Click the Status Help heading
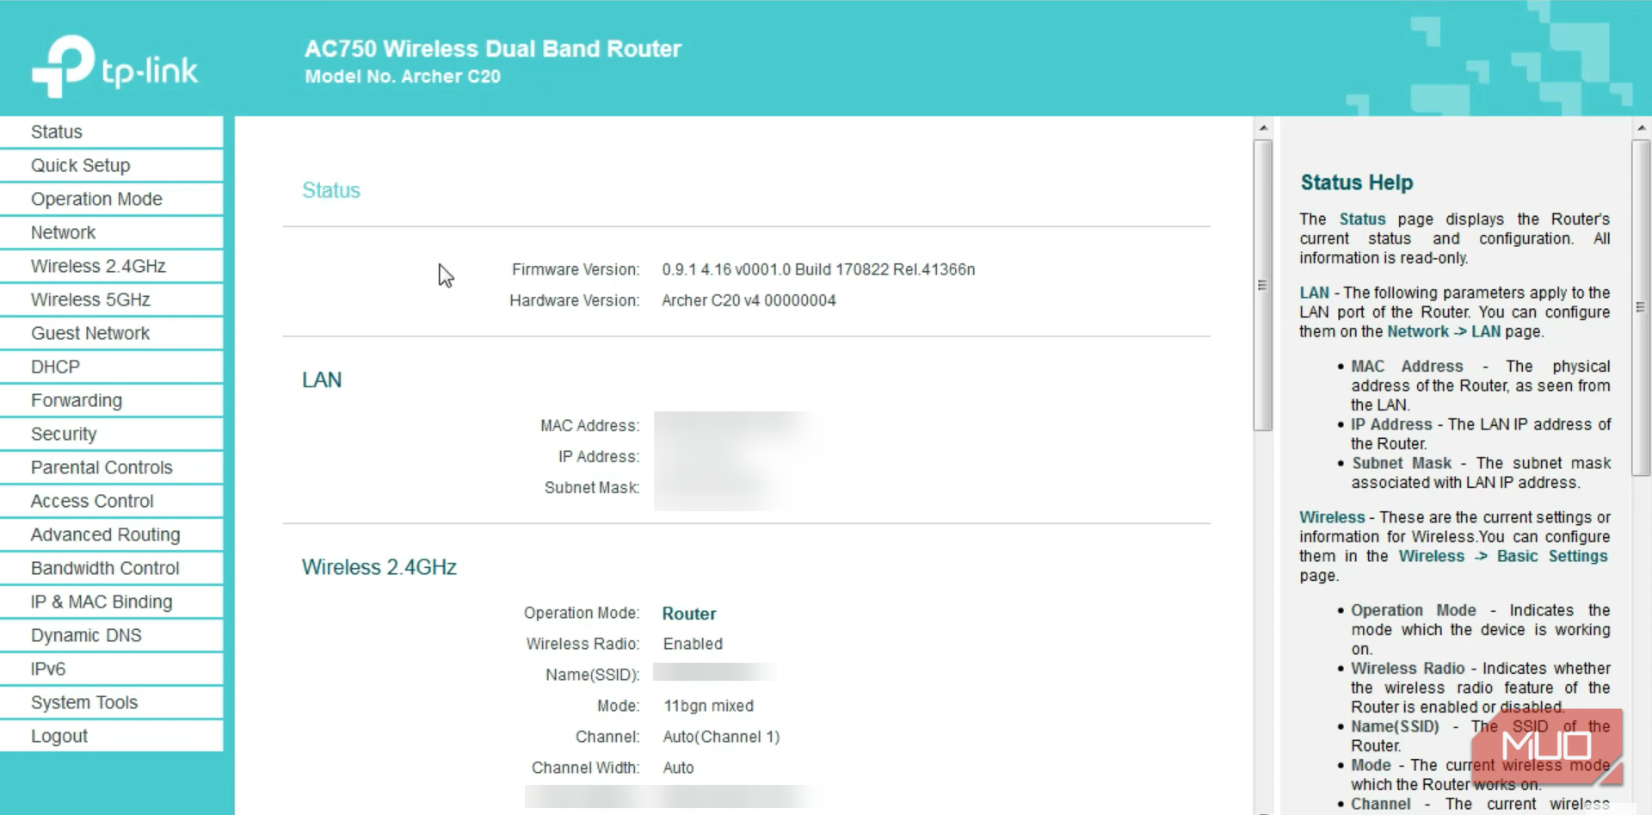 pyautogui.click(x=1356, y=182)
